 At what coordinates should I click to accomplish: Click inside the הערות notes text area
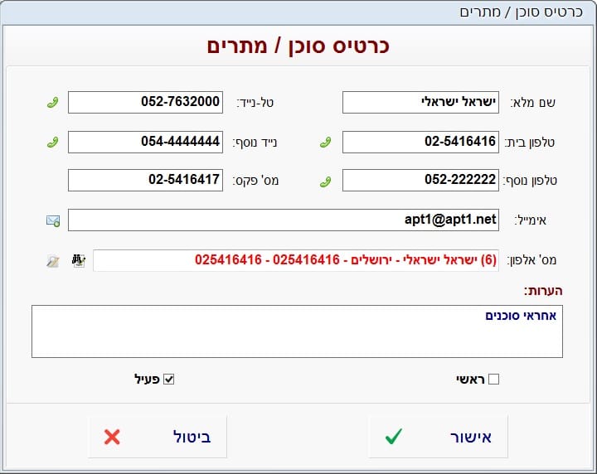click(297, 331)
